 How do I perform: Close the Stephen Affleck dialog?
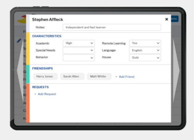coord(167,19)
